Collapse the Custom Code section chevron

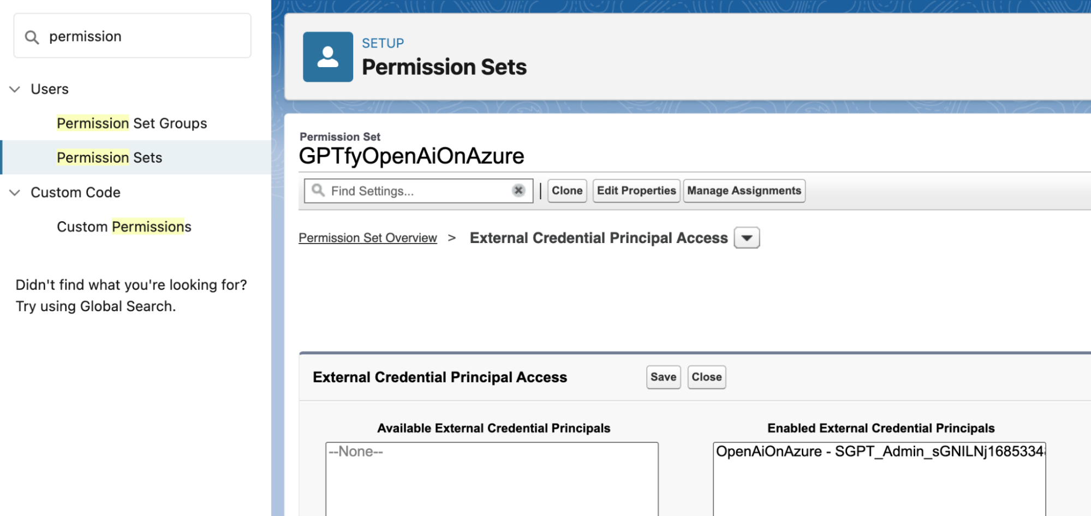coord(15,192)
